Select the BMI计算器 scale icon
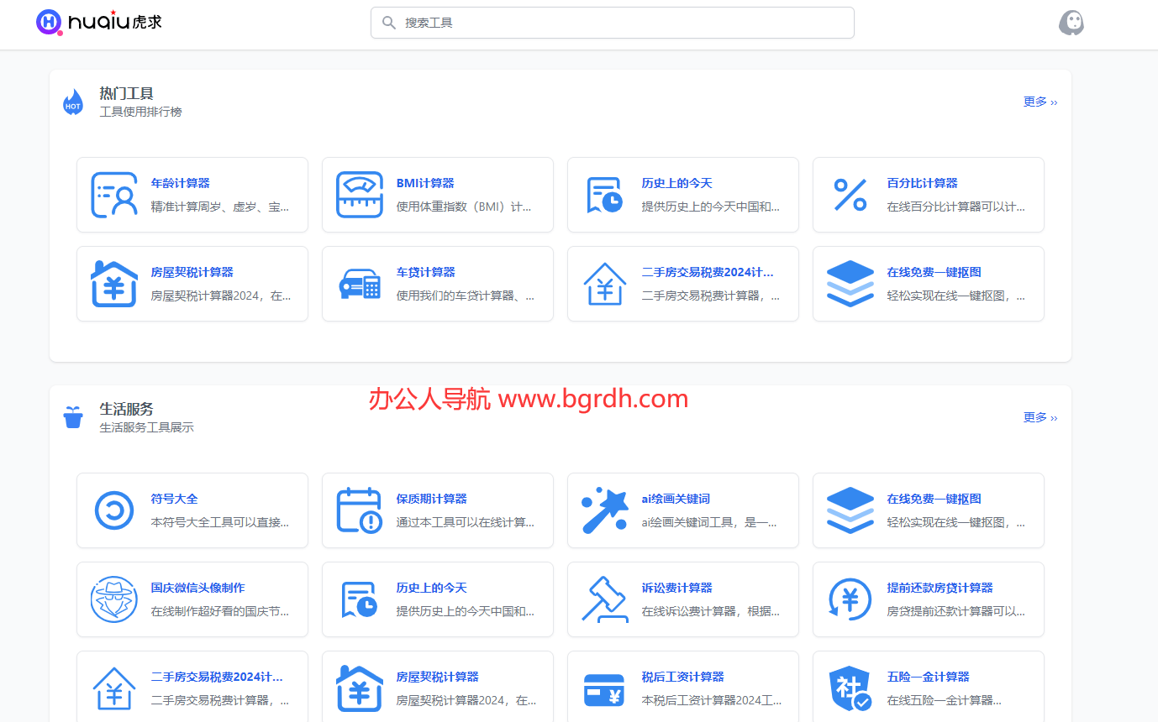Viewport: 1158px width, 722px height. point(360,194)
